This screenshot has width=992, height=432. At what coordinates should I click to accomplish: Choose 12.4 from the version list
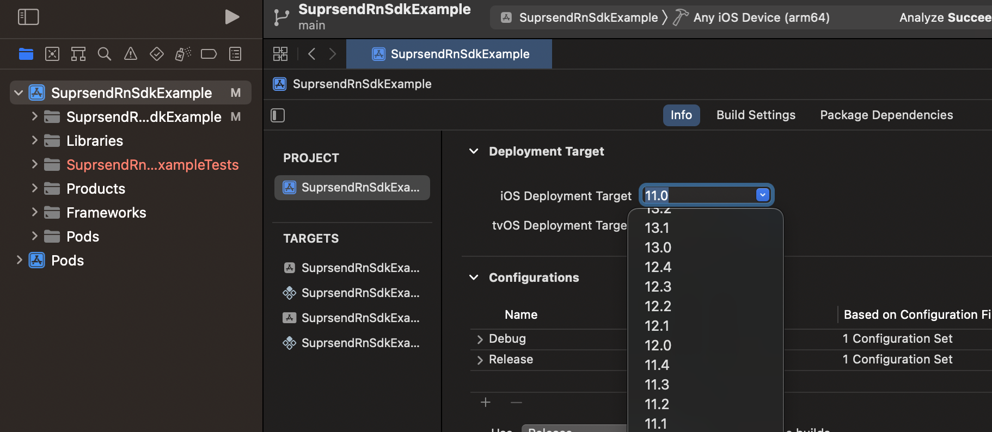(x=705, y=267)
